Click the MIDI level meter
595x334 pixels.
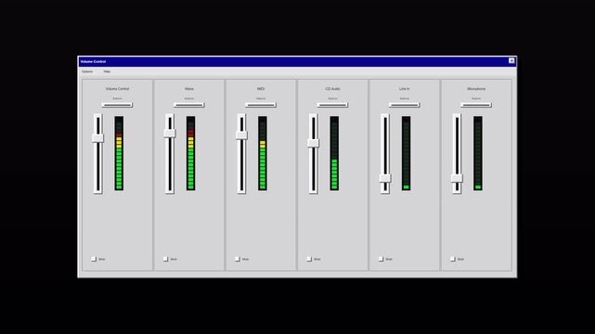coord(262,153)
